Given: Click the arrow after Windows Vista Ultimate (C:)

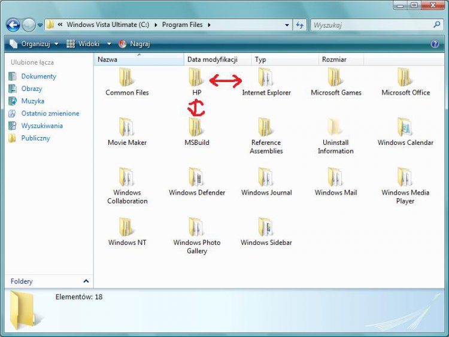Looking at the screenshot, I should coord(156,25).
